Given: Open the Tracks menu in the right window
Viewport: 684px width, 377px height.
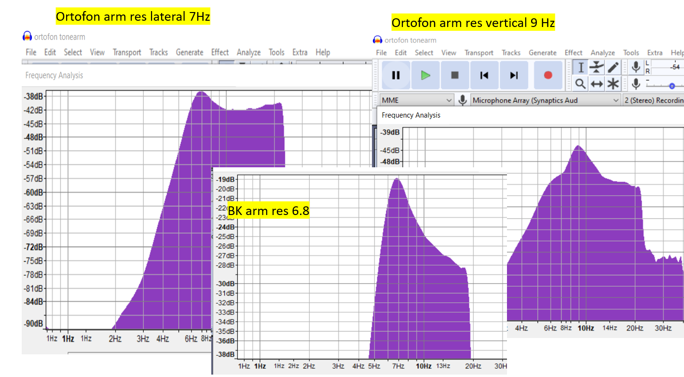Looking at the screenshot, I should (x=511, y=53).
